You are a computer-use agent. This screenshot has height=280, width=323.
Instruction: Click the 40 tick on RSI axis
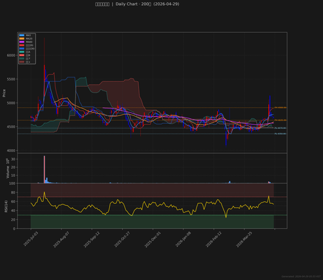tap(13, 210)
